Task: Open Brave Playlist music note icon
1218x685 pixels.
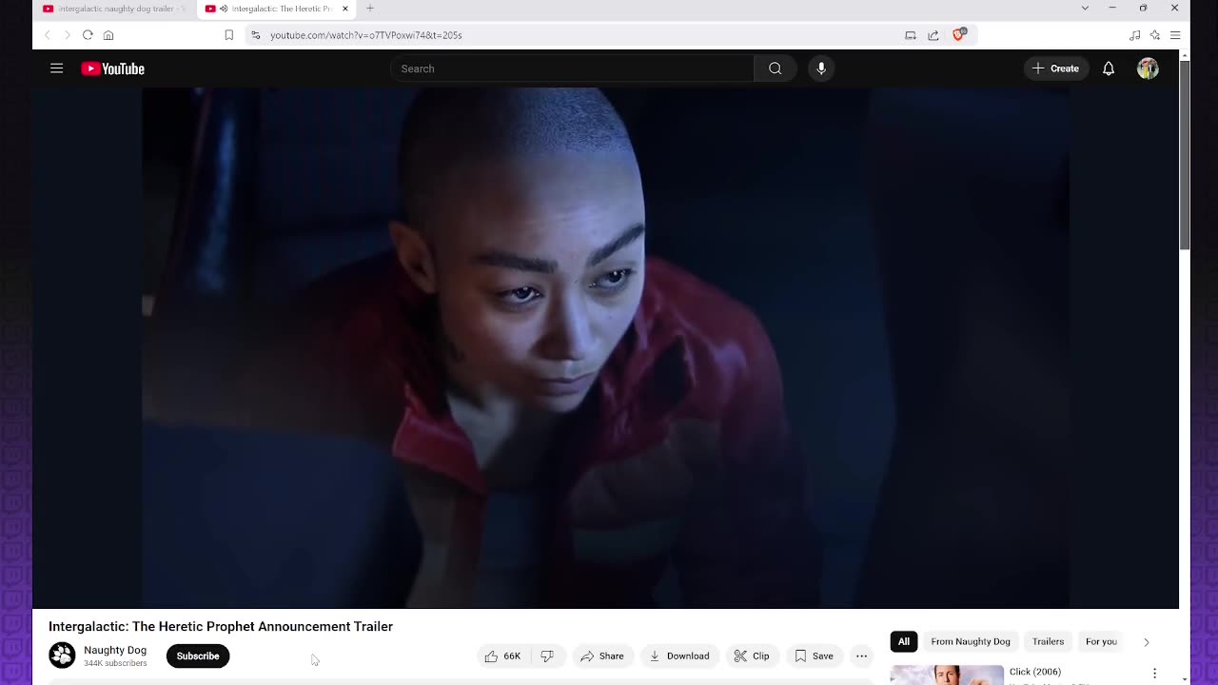Action: (1134, 35)
